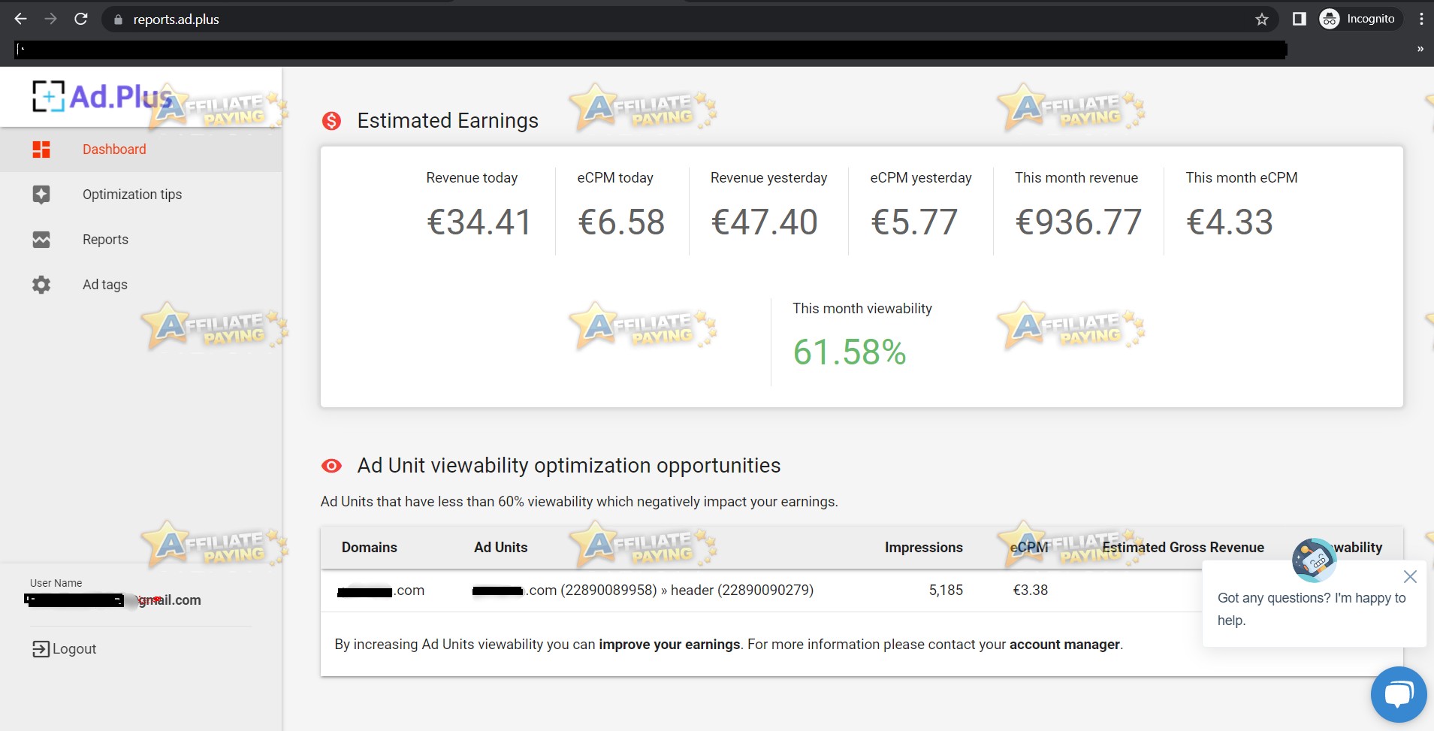The image size is (1434, 731).
Task: Click the Logout arrow icon
Action: click(41, 649)
